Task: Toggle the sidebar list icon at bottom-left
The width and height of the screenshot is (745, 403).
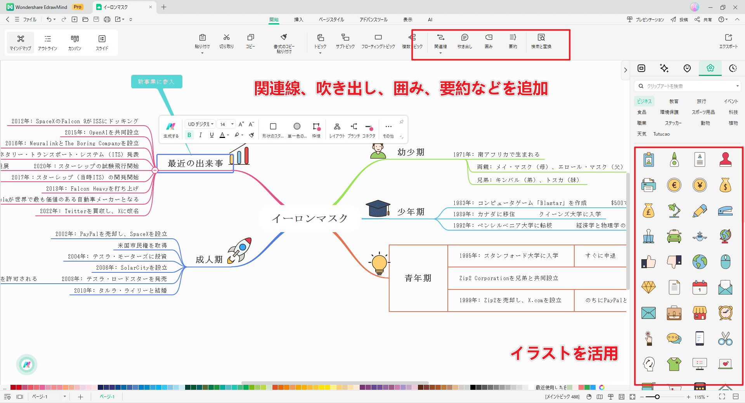Action: tap(7, 396)
